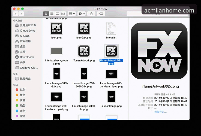Switch to icon view mode

[46, 14]
